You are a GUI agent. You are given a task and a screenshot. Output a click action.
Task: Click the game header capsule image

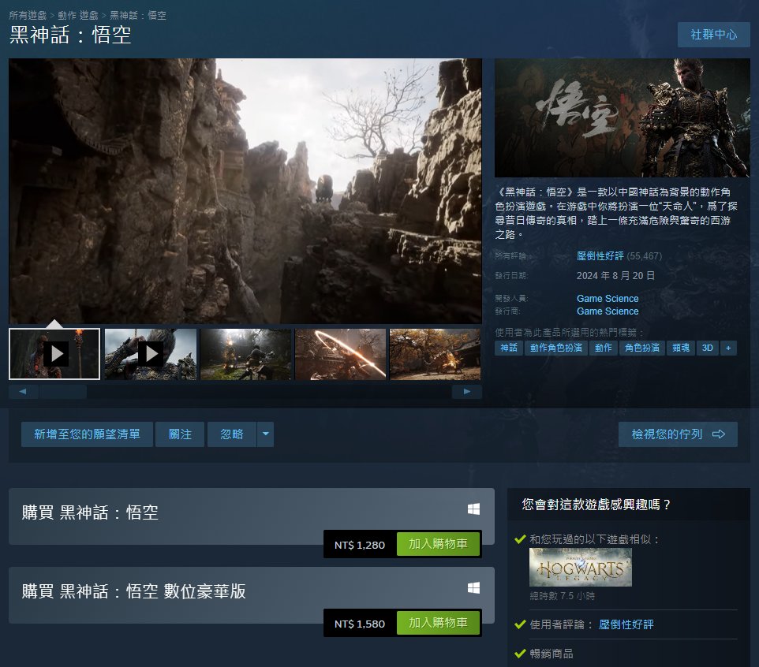click(x=622, y=117)
